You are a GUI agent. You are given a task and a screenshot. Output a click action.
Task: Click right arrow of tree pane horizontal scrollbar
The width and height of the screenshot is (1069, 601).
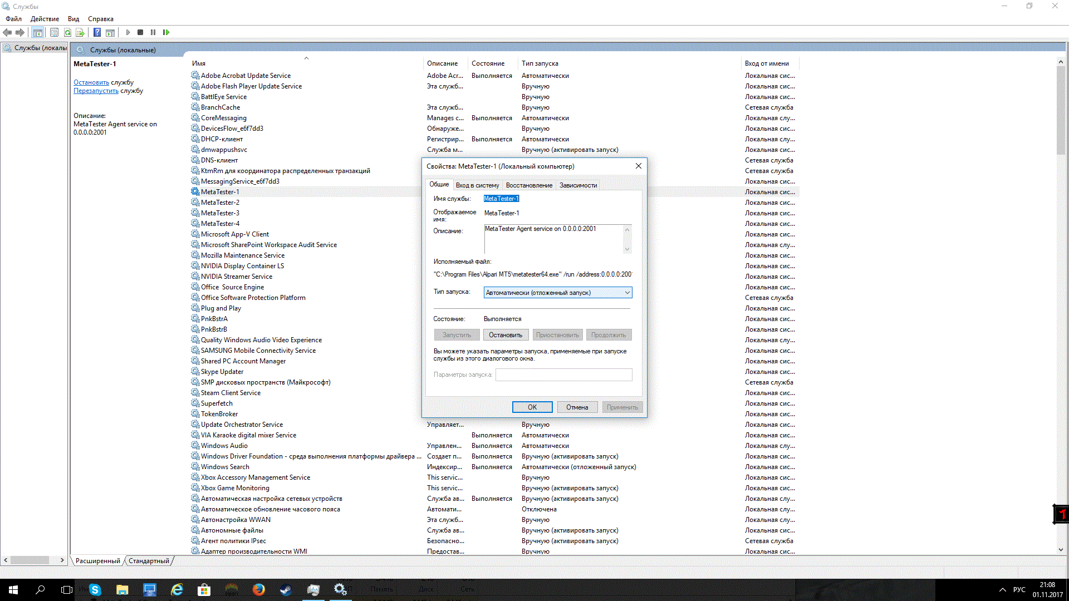62,560
